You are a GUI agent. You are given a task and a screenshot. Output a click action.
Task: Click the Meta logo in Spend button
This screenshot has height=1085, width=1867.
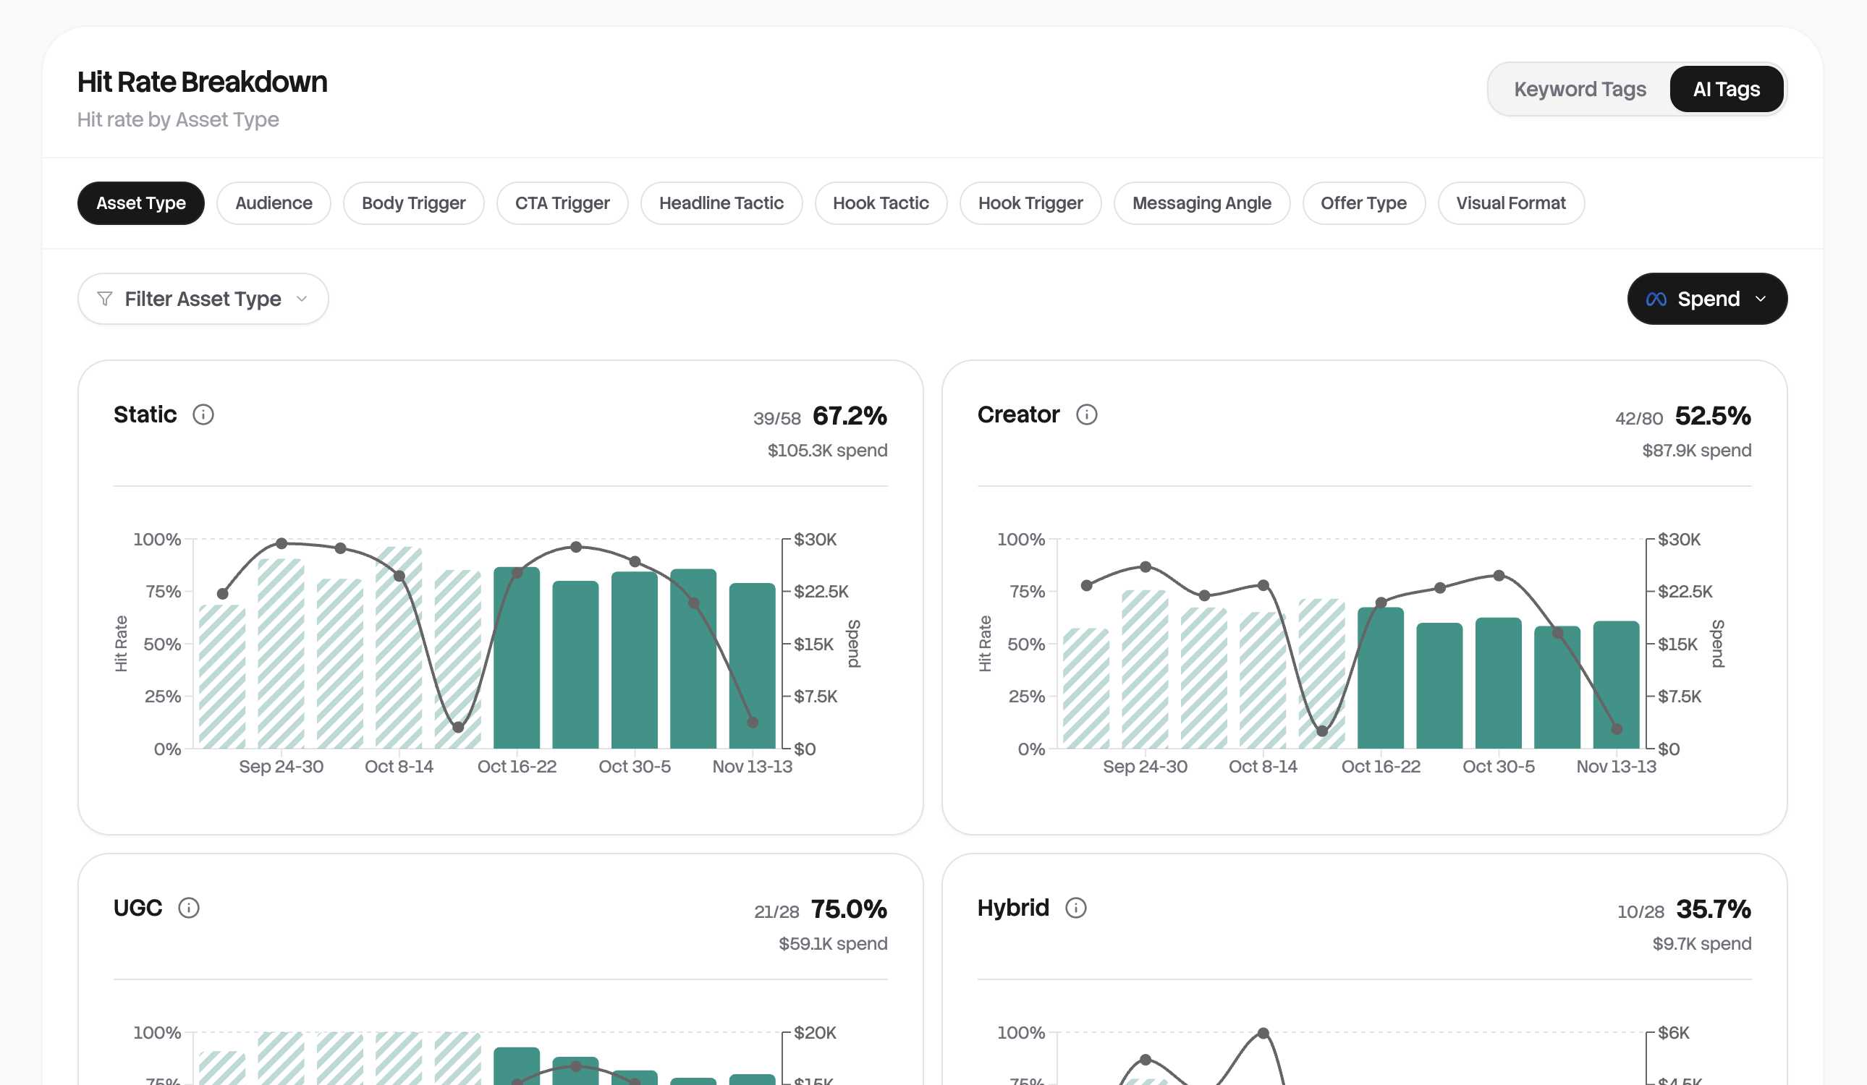(1656, 299)
